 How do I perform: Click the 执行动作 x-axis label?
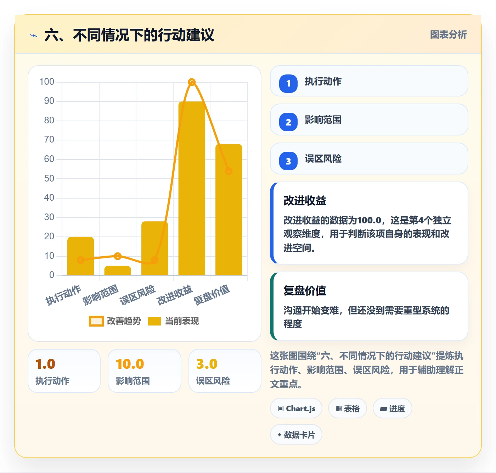tap(63, 295)
